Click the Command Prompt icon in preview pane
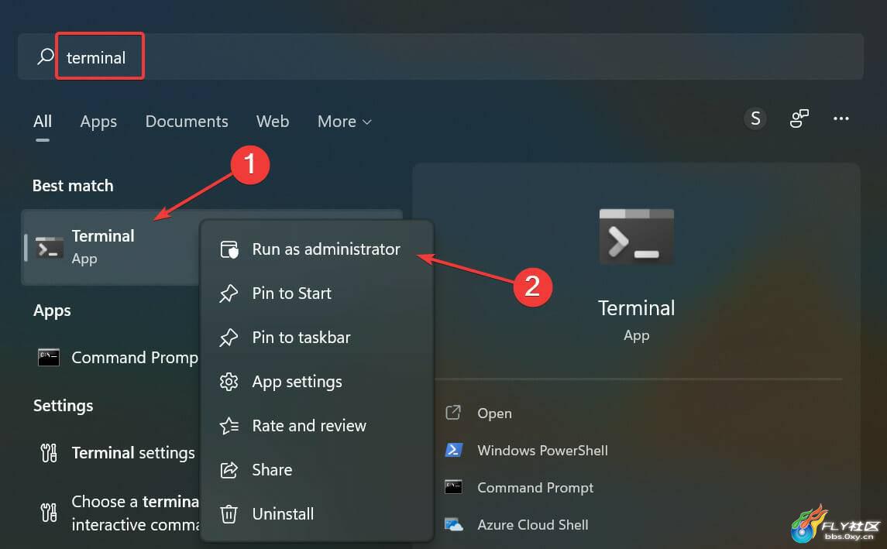The height and width of the screenshot is (549, 887). (x=454, y=487)
